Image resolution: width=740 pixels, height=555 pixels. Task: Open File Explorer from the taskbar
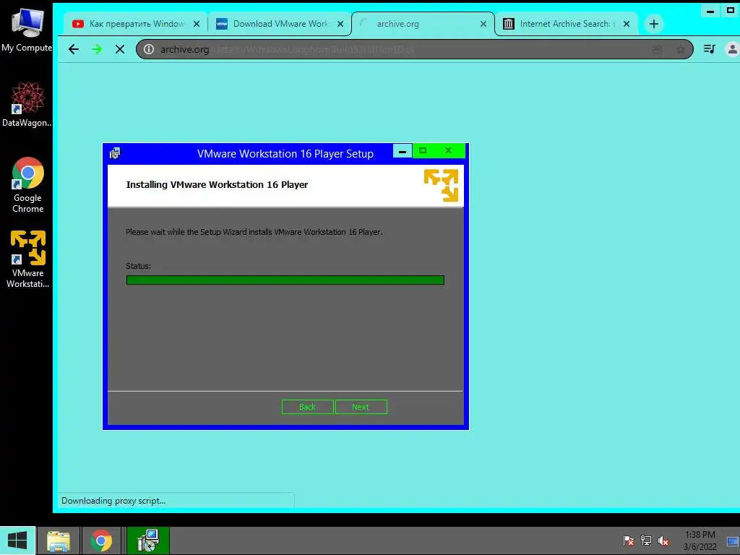(58, 541)
